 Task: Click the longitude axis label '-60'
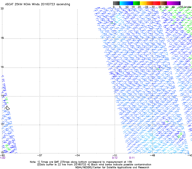[2, 155]
